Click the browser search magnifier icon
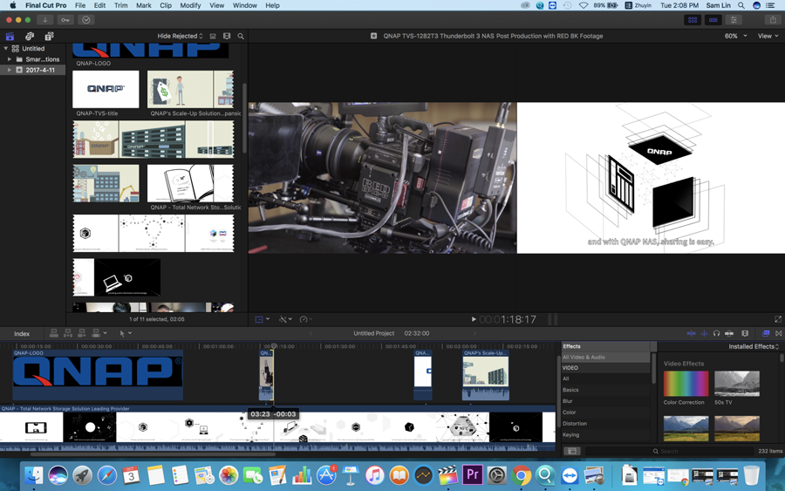The width and height of the screenshot is (785, 491). 241,36
